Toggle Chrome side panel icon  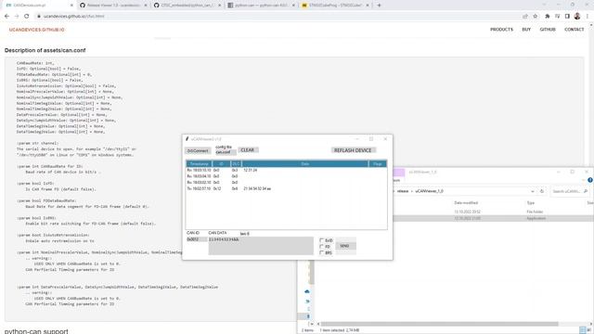567,17
